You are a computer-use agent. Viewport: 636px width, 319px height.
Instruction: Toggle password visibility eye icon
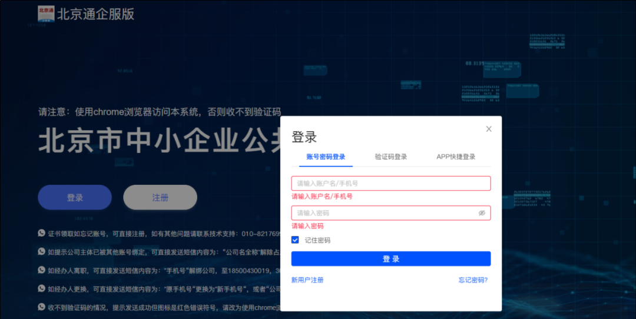(x=482, y=213)
